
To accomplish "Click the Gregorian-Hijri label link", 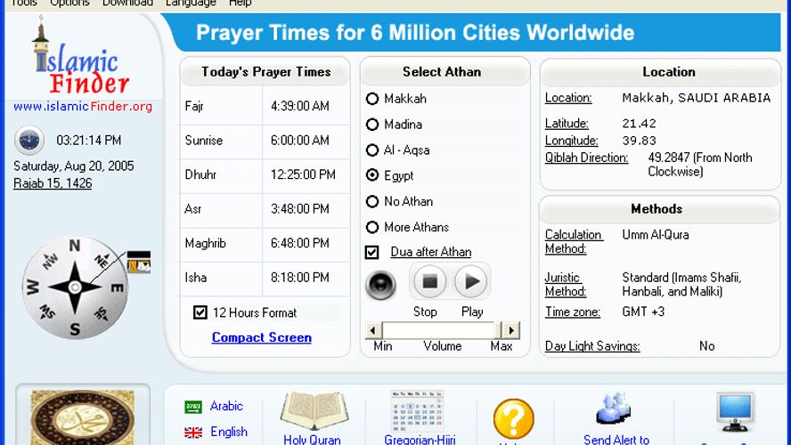I will click(420, 440).
